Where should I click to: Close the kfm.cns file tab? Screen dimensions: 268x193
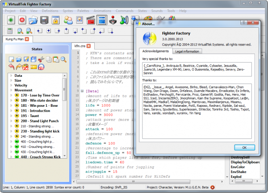tap(88, 46)
